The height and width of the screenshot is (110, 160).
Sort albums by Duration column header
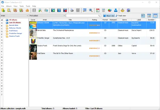pos(151,20)
